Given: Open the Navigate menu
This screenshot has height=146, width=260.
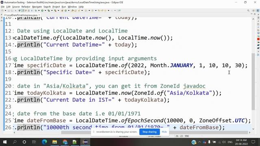Looking at the screenshot, I should [x=37, y=7].
